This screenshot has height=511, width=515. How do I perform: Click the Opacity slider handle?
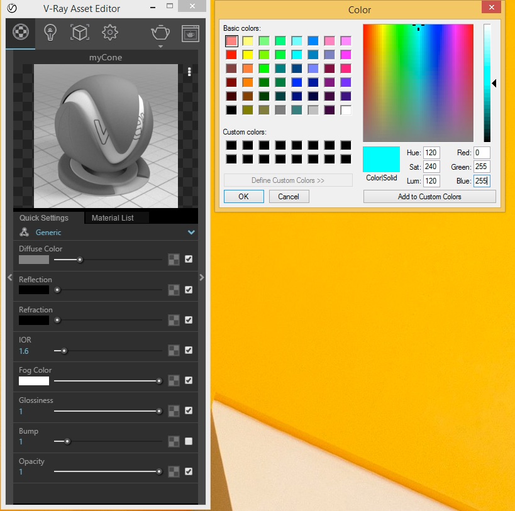click(x=159, y=471)
